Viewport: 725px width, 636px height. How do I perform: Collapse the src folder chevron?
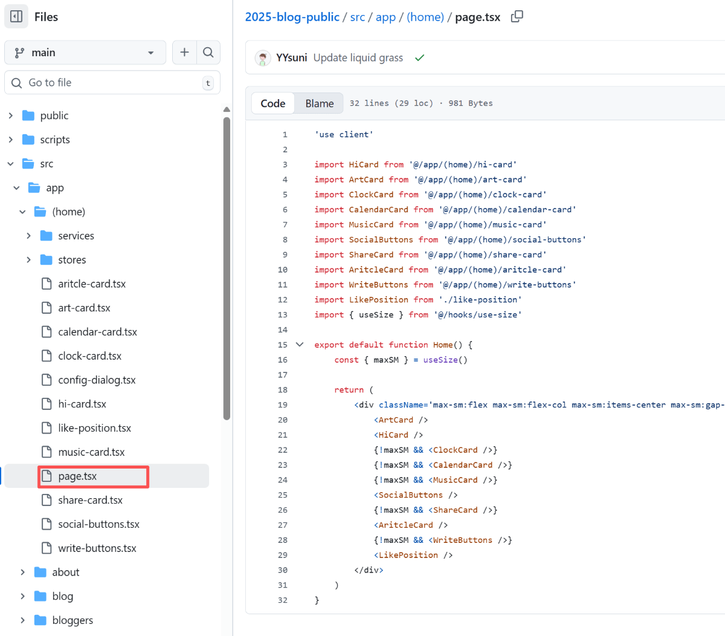pyautogui.click(x=11, y=164)
